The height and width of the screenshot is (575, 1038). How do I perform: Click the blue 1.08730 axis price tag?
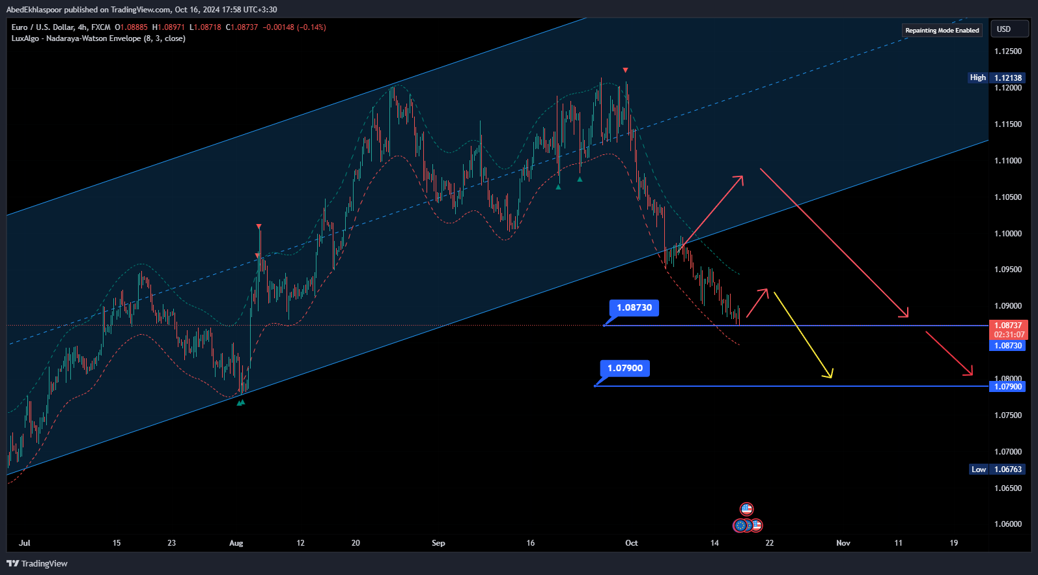1008,346
